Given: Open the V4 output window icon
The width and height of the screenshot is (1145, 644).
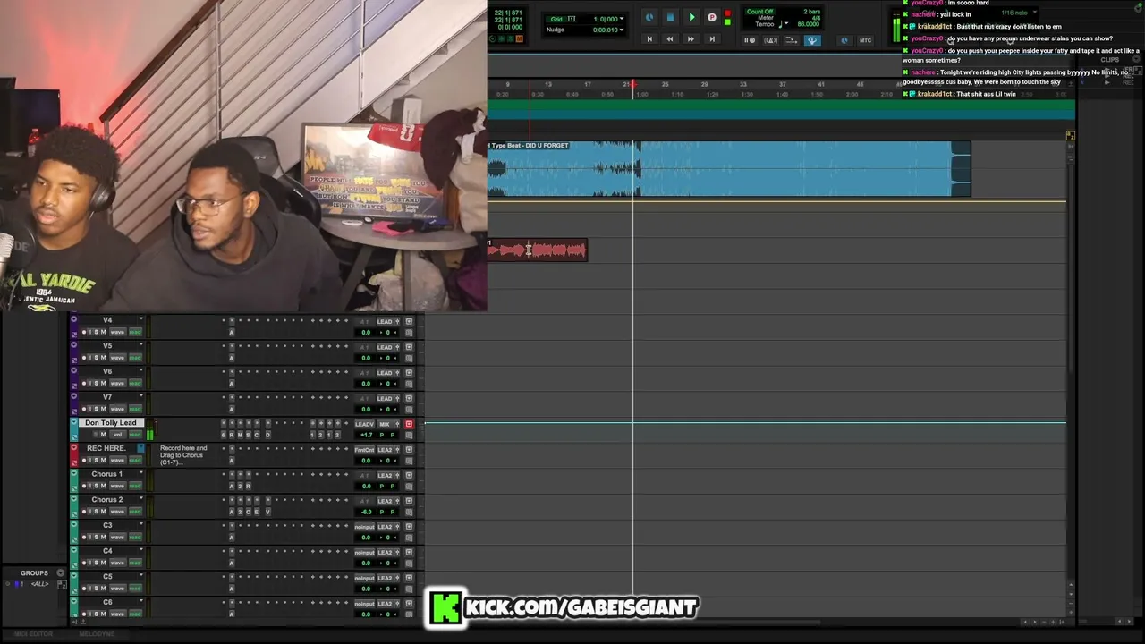Looking at the screenshot, I should (409, 321).
